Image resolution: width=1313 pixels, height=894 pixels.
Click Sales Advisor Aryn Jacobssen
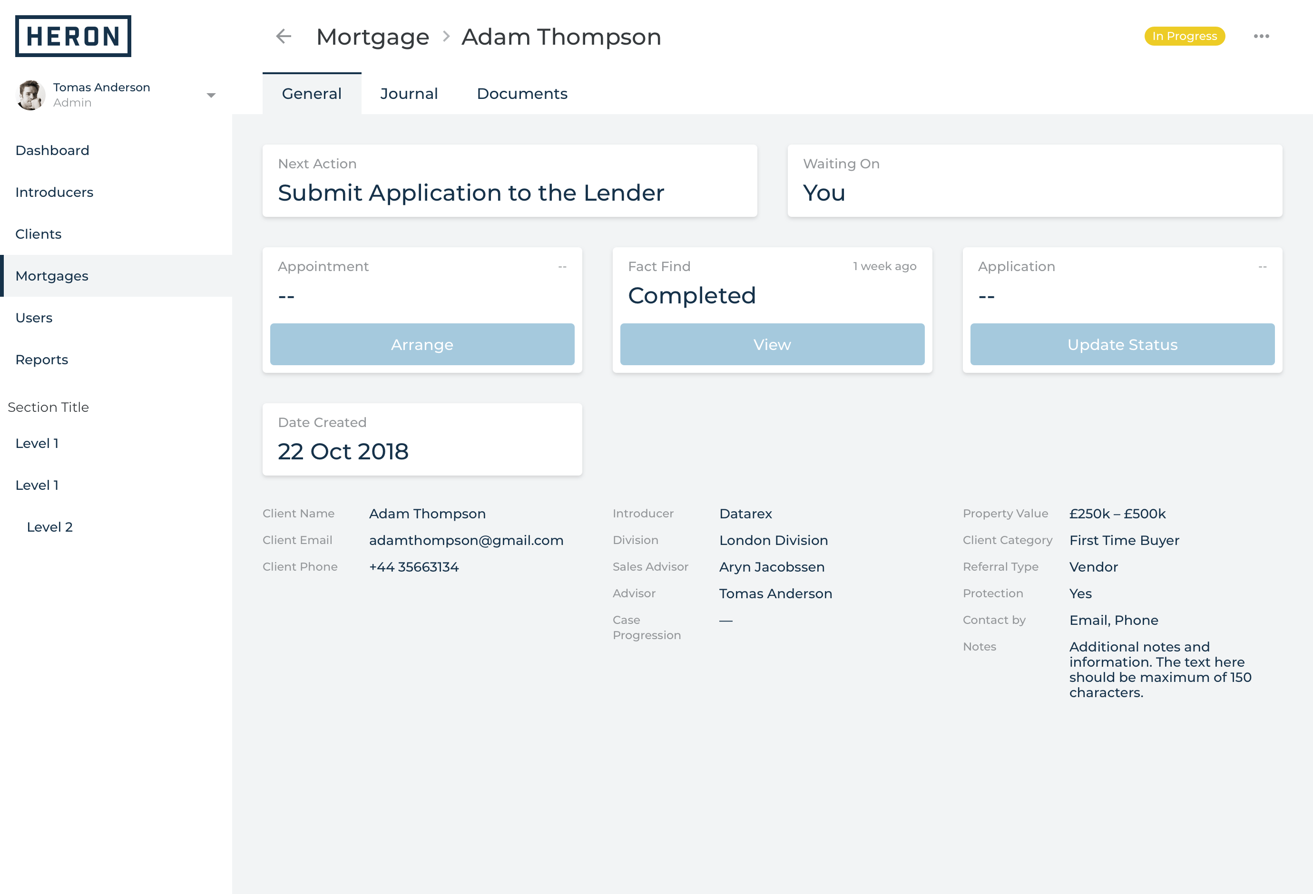[772, 567]
